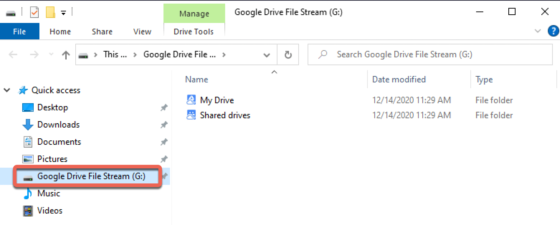Open Desktop in the navigation pane
Image resolution: width=560 pixels, height=225 pixels.
tap(53, 107)
